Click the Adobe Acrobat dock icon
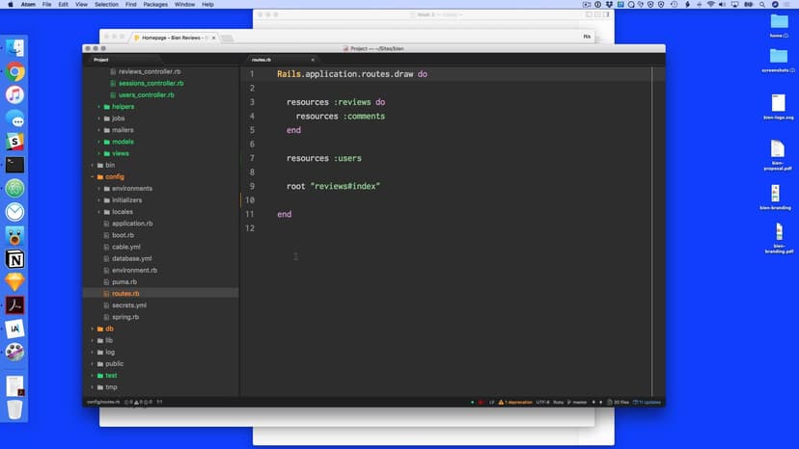 (14, 306)
